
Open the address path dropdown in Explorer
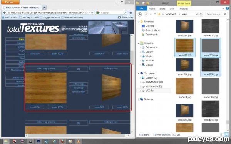point(197,14)
